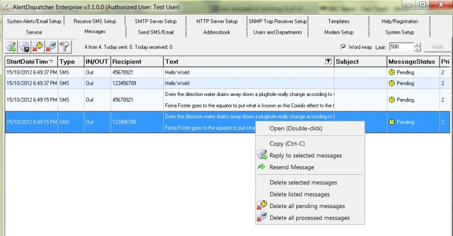
Task: Click the reply icon in the context menu
Action: (x=262, y=155)
